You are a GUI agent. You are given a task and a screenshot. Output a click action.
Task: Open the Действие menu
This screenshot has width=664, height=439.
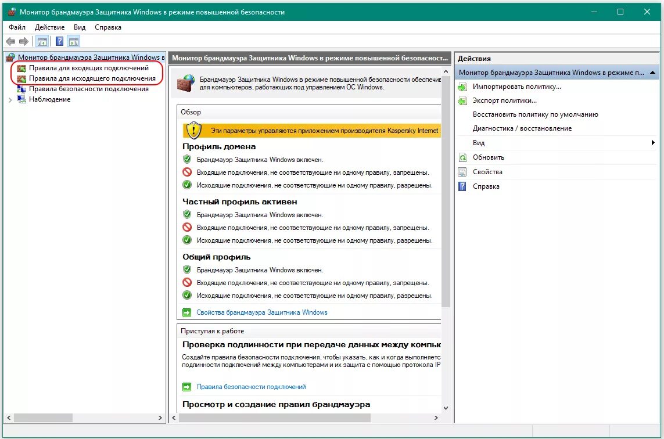49,27
